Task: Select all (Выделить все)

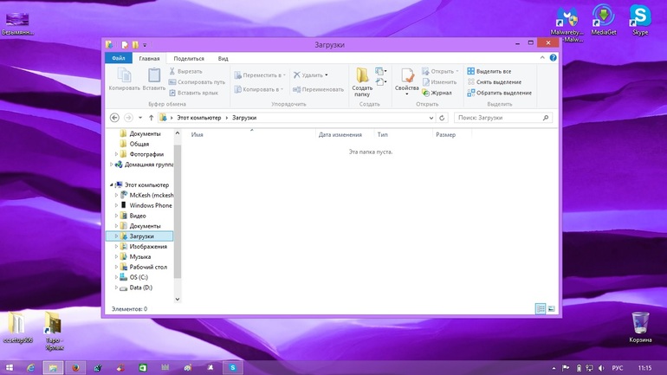Action: tap(489, 71)
